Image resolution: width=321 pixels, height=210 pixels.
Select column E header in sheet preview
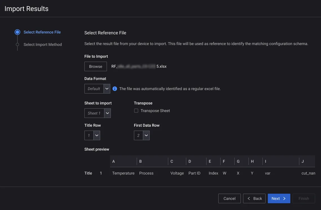213,161
